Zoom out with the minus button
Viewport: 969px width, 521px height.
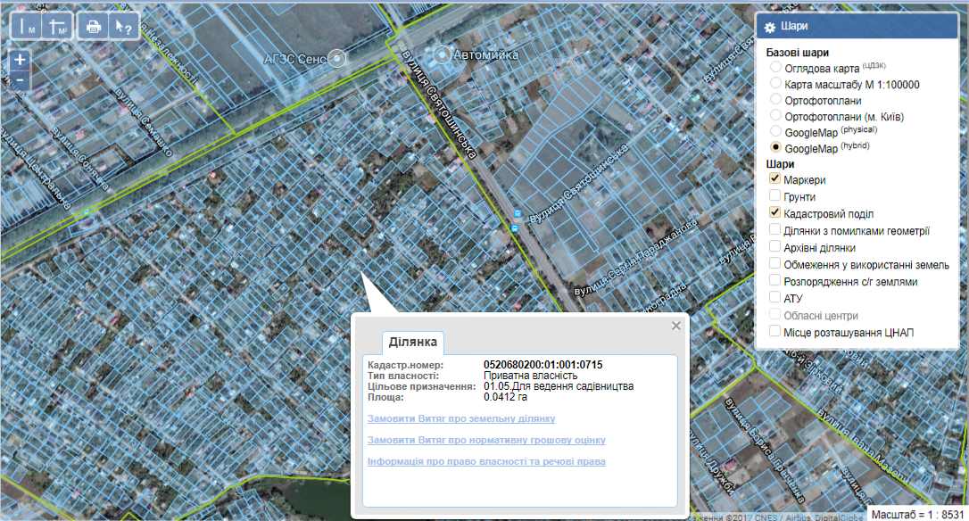click(20, 80)
